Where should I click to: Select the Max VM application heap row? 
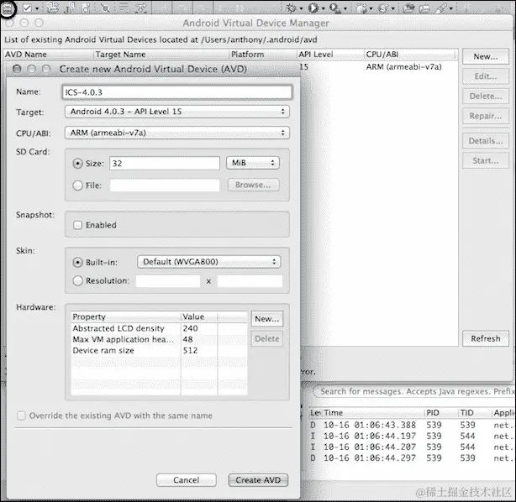[x=160, y=339]
